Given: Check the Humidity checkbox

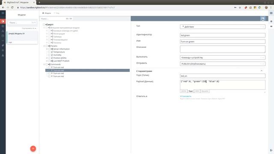Looking at the screenshot, I should pos(49,55).
